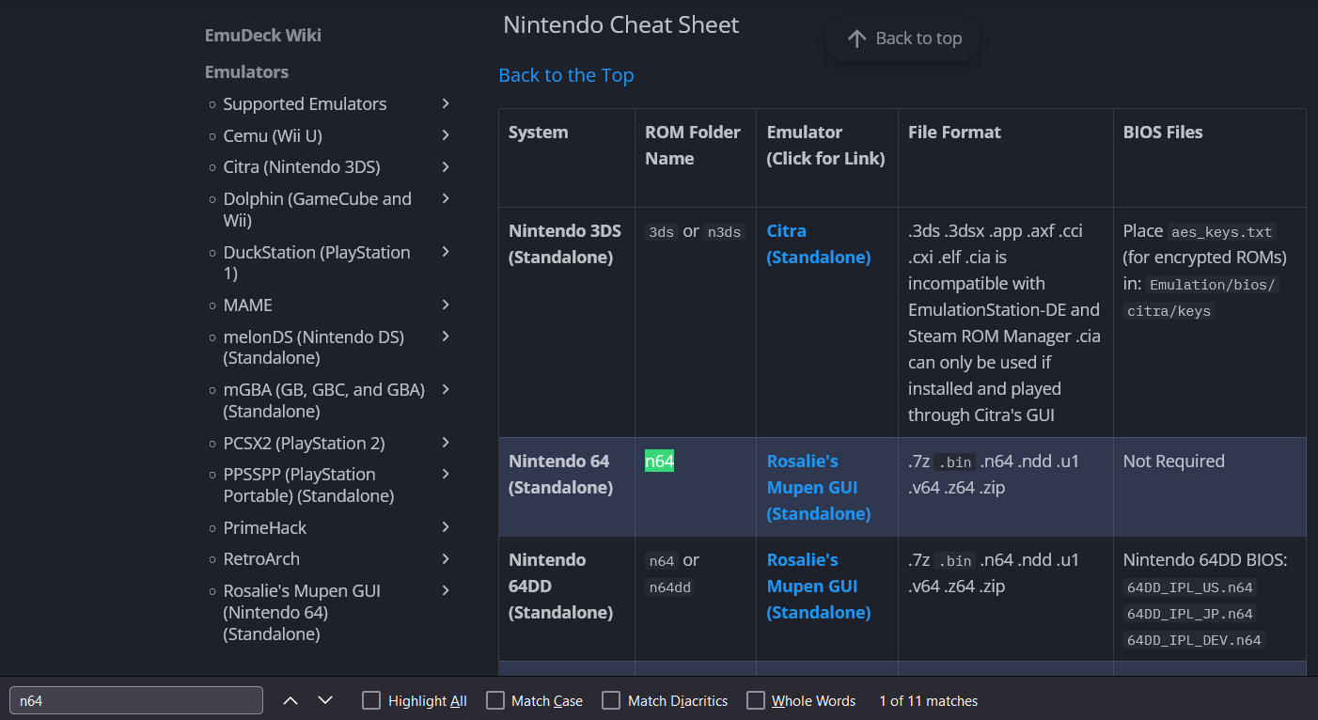Expand mGBA (GB, GBC, and GBA) chevron
Viewport: 1318px width, 720px height.
click(446, 389)
